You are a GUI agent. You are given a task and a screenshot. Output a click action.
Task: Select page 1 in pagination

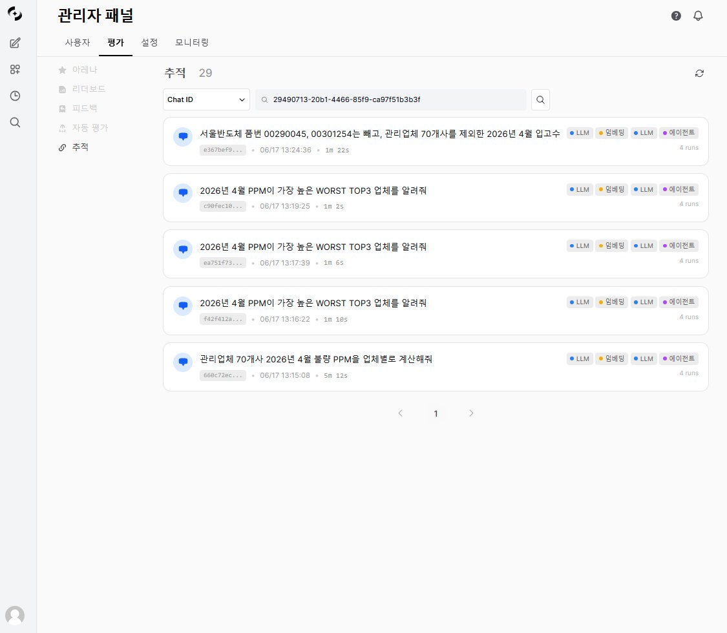(436, 414)
